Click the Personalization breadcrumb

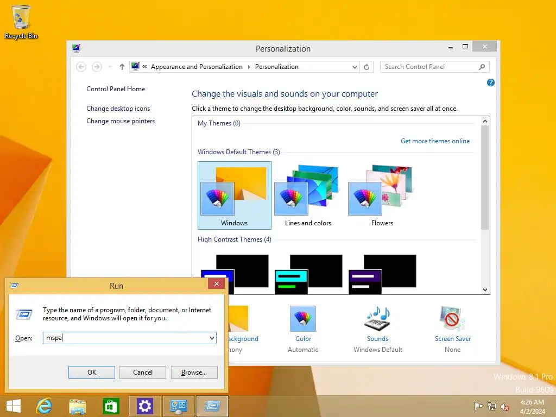[x=276, y=67]
